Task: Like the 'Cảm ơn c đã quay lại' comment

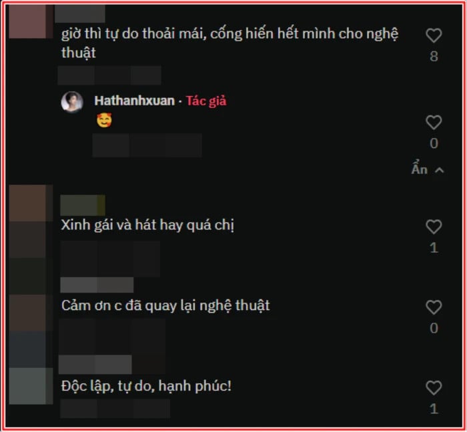Action: (x=434, y=307)
